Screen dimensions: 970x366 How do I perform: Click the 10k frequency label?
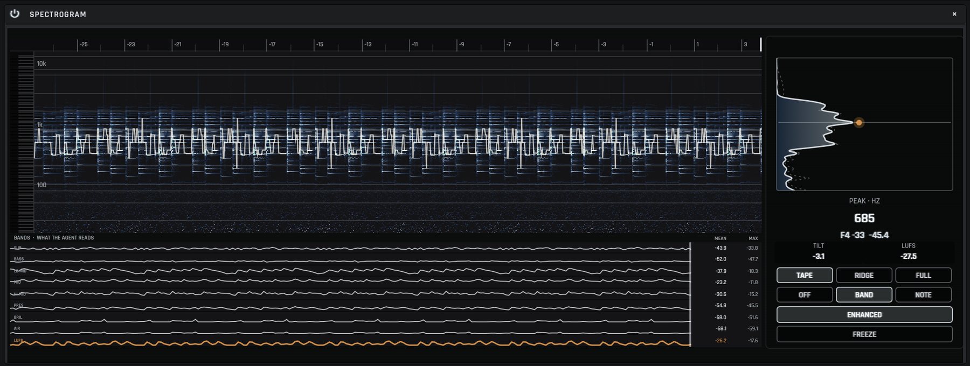(x=41, y=64)
